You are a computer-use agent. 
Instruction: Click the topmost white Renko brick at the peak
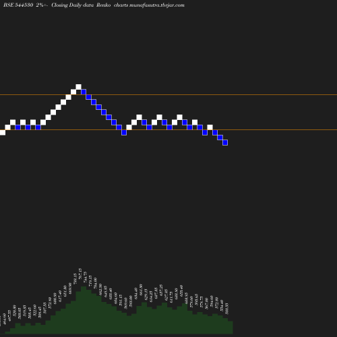pyautogui.click(x=78, y=87)
